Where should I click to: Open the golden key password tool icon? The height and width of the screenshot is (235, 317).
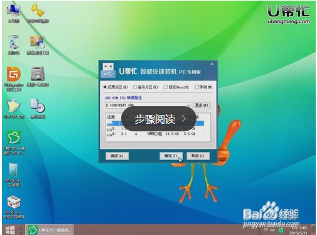coord(38,13)
